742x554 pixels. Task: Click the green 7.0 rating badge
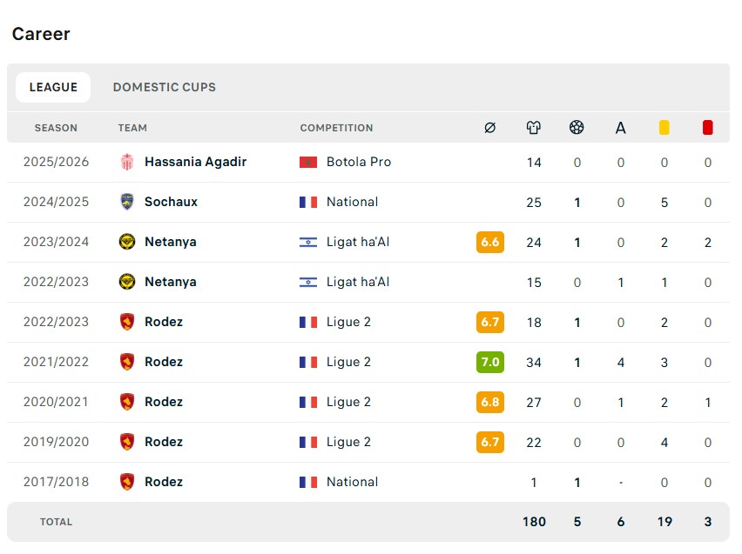[x=489, y=362]
